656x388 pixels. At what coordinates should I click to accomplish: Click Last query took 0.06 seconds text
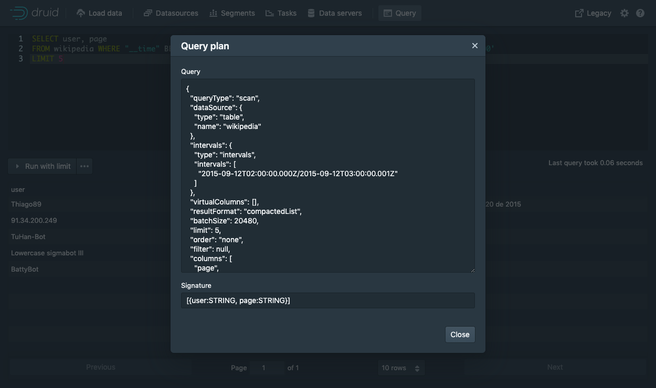(596, 163)
